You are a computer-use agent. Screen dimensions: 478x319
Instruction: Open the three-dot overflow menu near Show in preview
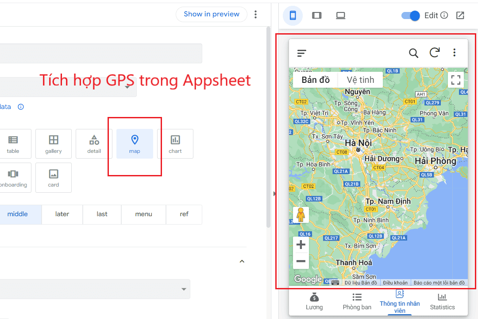coord(256,14)
